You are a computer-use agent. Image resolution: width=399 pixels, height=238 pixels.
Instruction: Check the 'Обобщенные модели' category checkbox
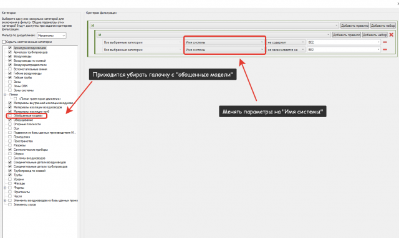10,116
